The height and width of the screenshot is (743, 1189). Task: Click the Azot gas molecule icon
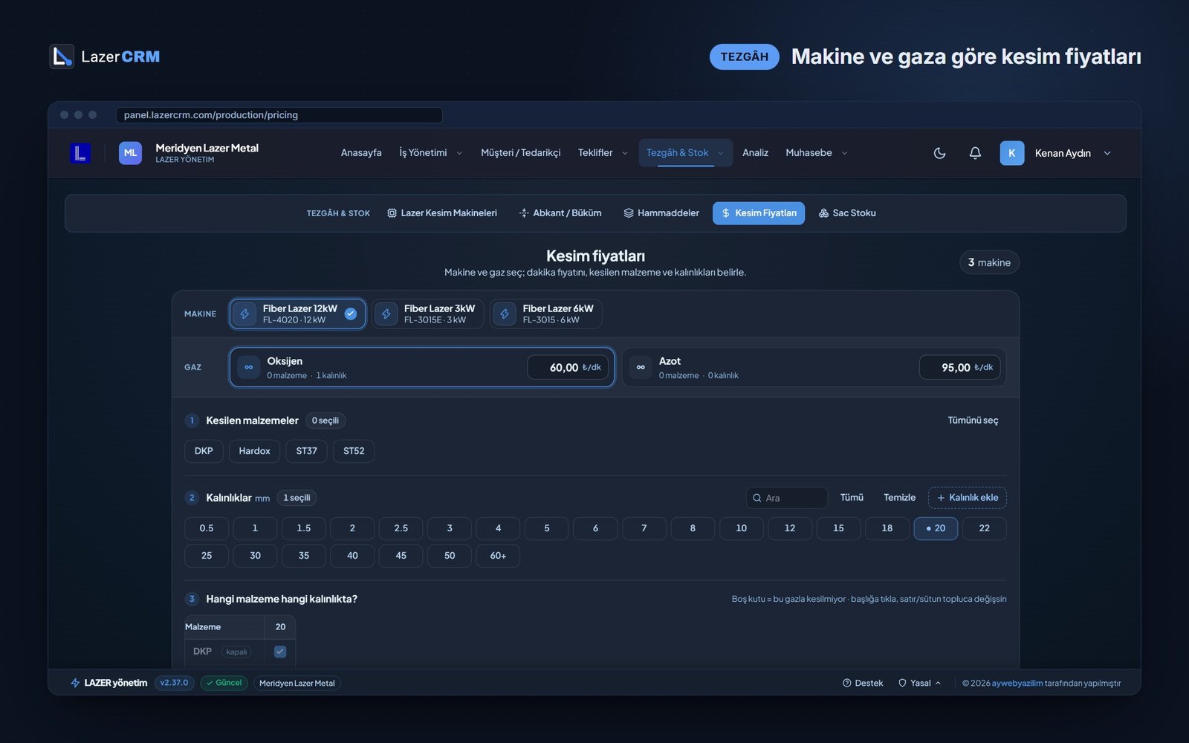pos(641,367)
